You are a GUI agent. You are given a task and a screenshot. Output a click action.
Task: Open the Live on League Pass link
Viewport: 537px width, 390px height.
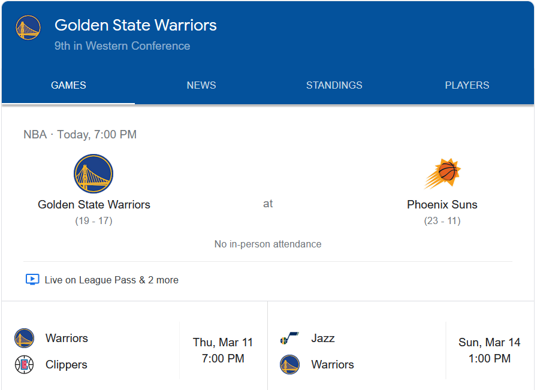[111, 280]
